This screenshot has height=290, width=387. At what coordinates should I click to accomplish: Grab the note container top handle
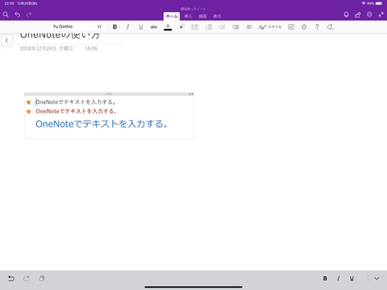point(109,94)
